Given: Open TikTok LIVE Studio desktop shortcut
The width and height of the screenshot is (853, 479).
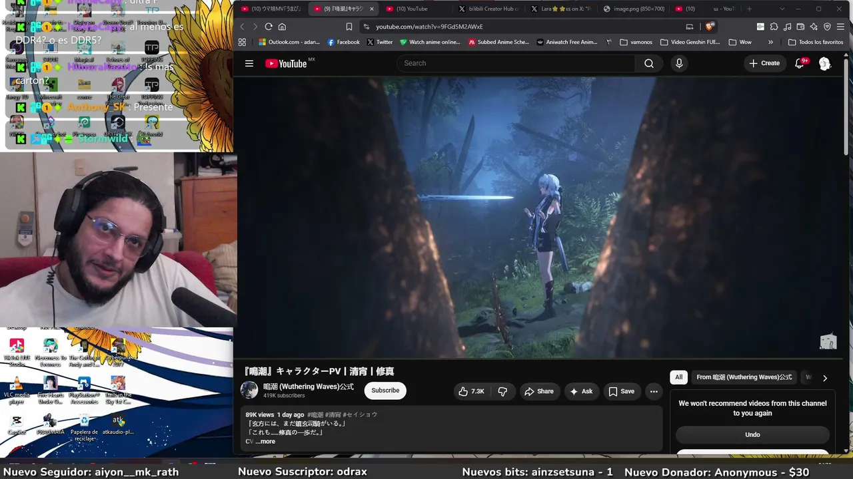Looking at the screenshot, I should tap(17, 352).
